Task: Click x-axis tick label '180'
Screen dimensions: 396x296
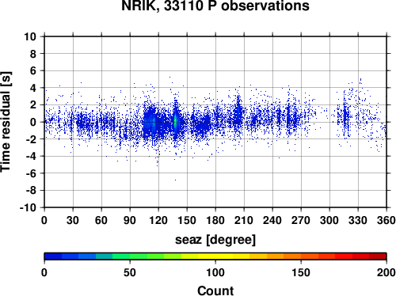Action: 215,220
